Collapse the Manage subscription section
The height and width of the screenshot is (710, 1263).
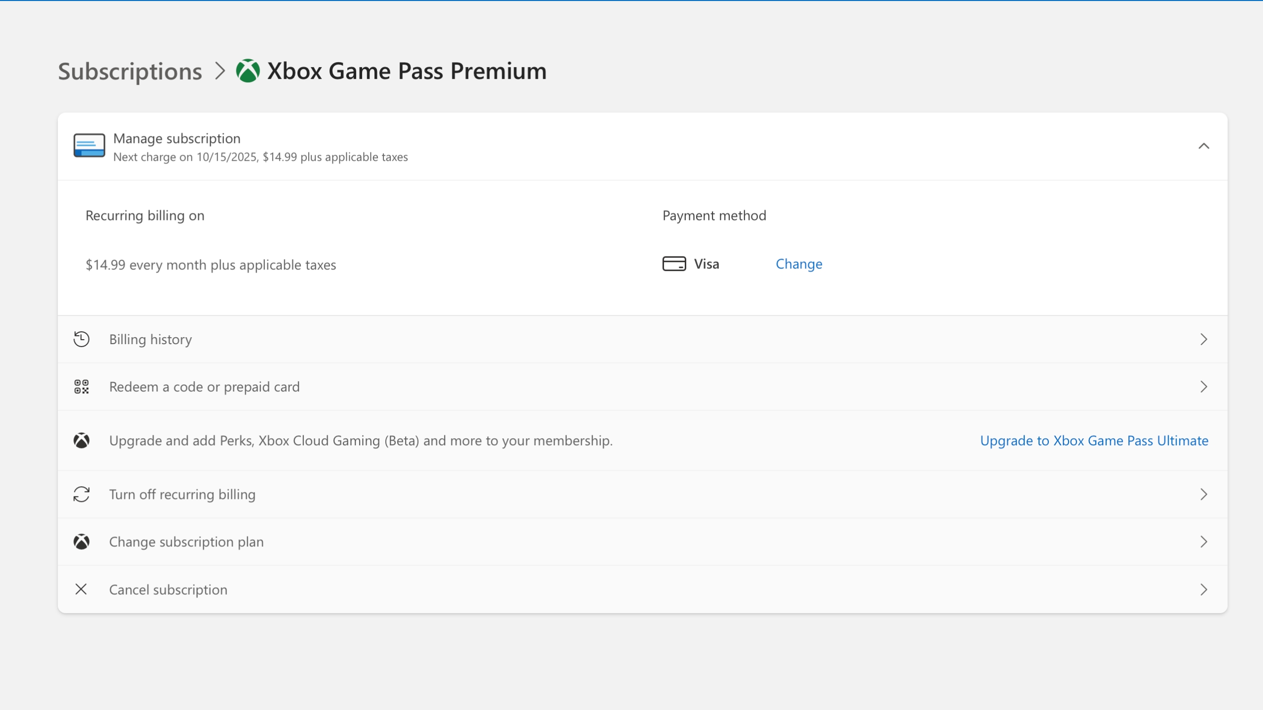tap(1204, 145)
